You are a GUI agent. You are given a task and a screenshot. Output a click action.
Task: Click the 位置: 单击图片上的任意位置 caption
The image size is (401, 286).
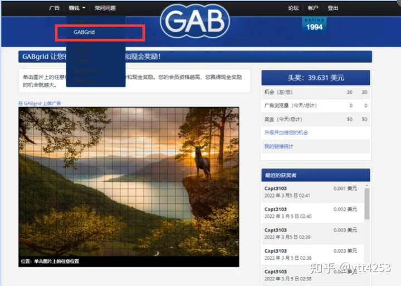coord(50,261)
